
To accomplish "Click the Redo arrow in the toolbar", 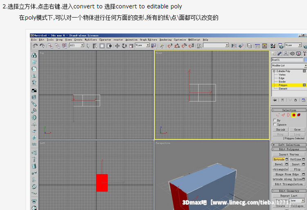I will [42, 46].
